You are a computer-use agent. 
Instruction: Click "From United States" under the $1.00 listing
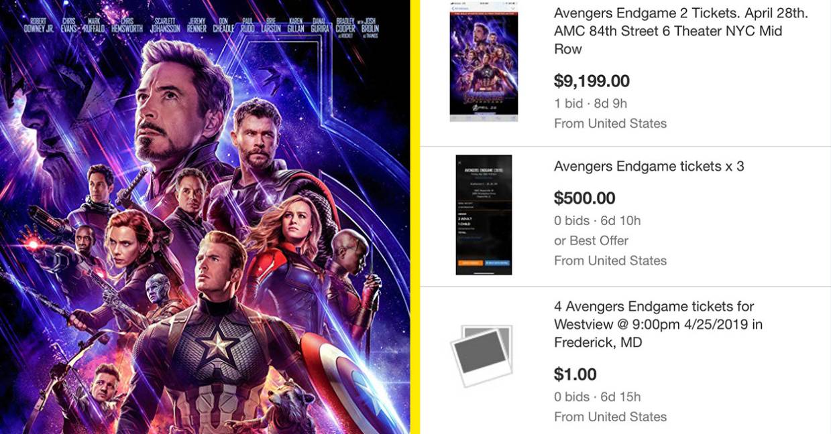click(x=610, y=417)
